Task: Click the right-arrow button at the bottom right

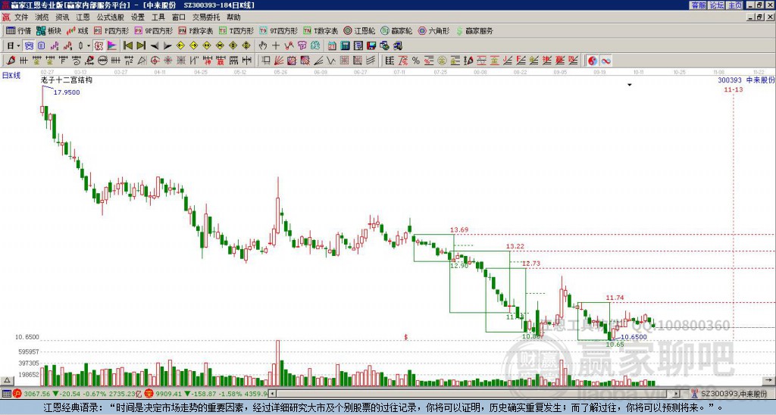Action: [769, 380]
